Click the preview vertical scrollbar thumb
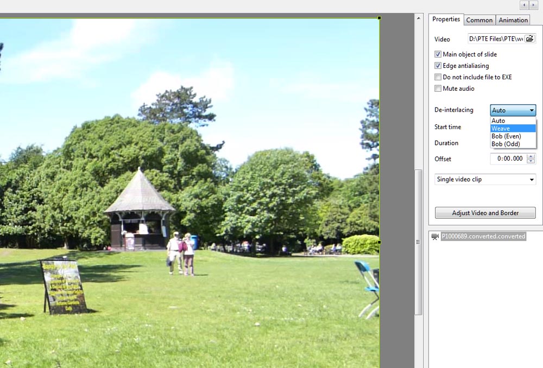The image size is (543, 368). [419, 242]
